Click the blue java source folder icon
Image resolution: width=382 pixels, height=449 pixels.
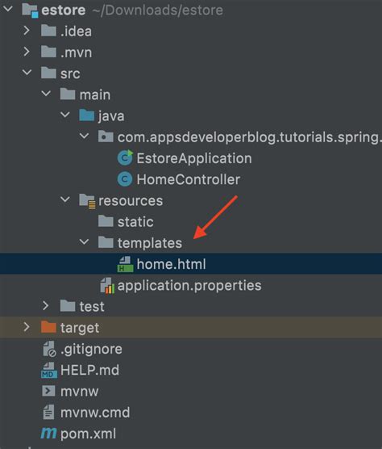(x=86, y=115)
